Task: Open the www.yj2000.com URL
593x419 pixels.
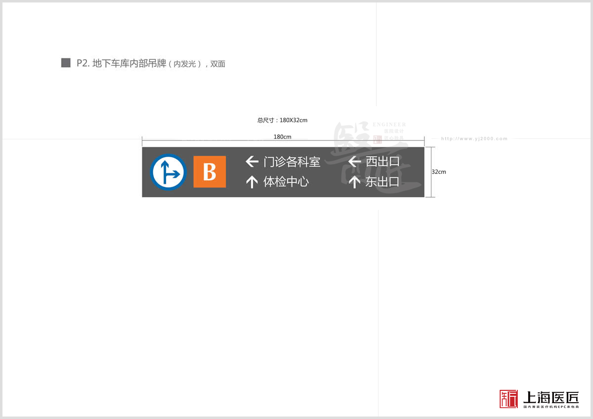Action: pyautogui.click(x=474, y=139)
